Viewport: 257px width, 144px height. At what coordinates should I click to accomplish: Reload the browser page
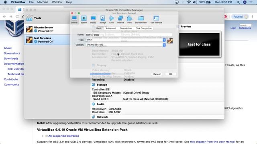click(x=17, y=16)
